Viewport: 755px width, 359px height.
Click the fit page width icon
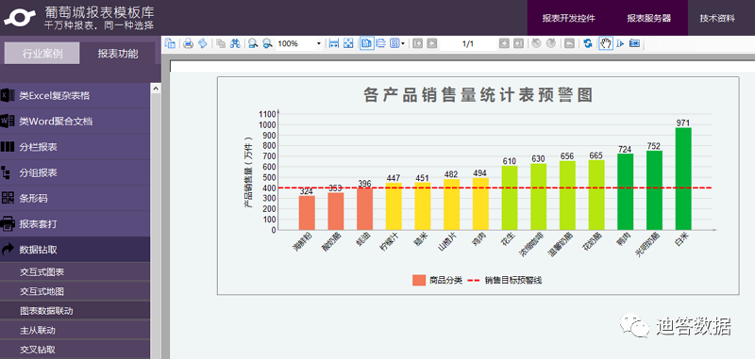click(x=333, y=43)
